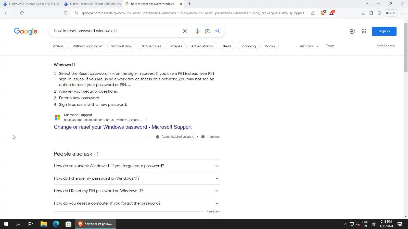This screenshot has height=229, width=408.
Task: Open the downloads icon in the toolbar
Action: pyautogui.click(x=363, y=13)
